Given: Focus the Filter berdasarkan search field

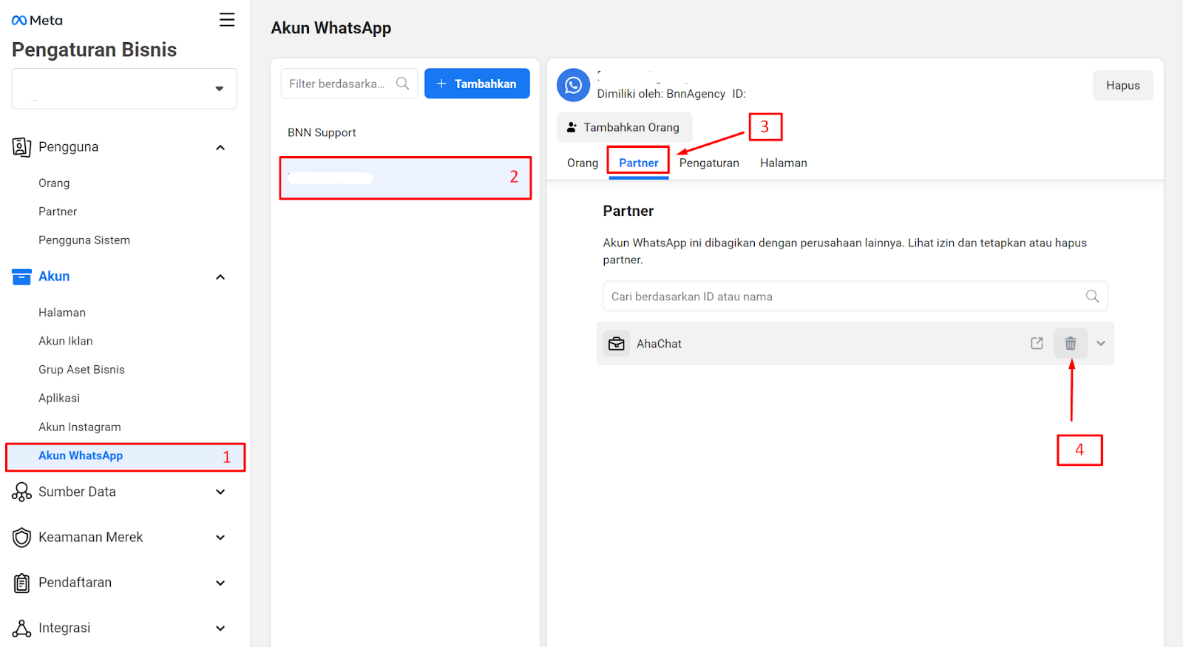Looking at the screenshot, I should click(x=349, y=84).
